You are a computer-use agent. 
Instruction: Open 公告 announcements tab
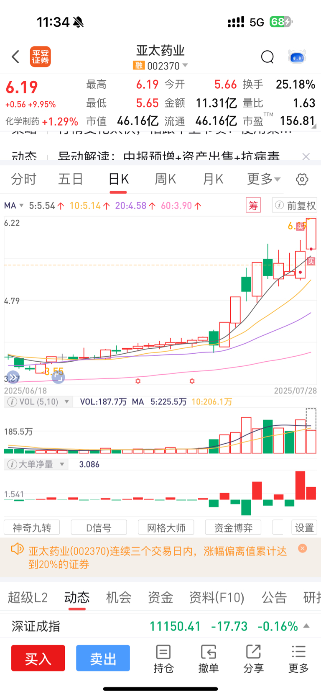(274, 597)
